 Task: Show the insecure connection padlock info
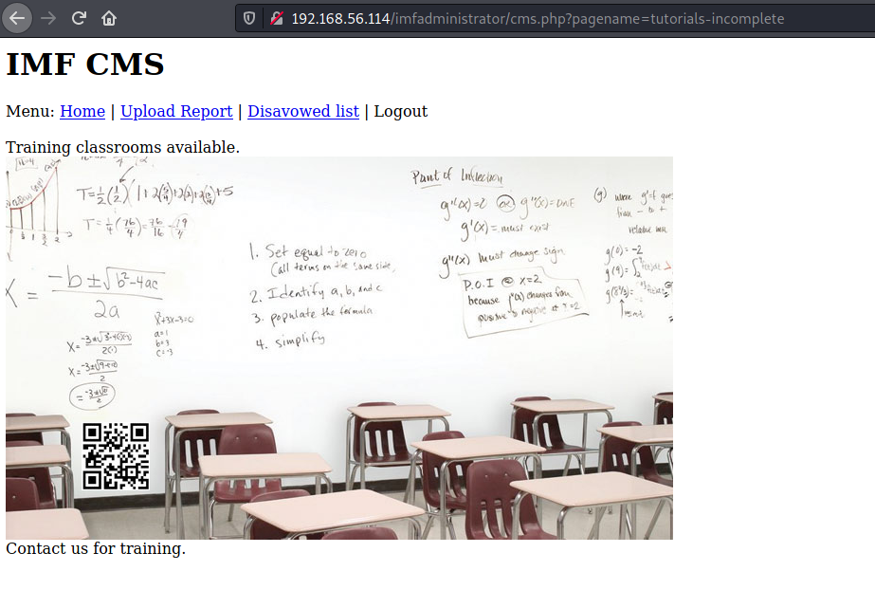(x=275, y=18)
